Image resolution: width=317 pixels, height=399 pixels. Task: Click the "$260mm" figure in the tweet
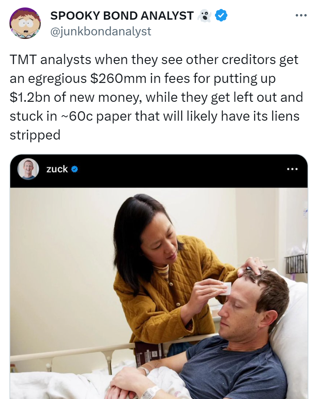pos(118,79)
